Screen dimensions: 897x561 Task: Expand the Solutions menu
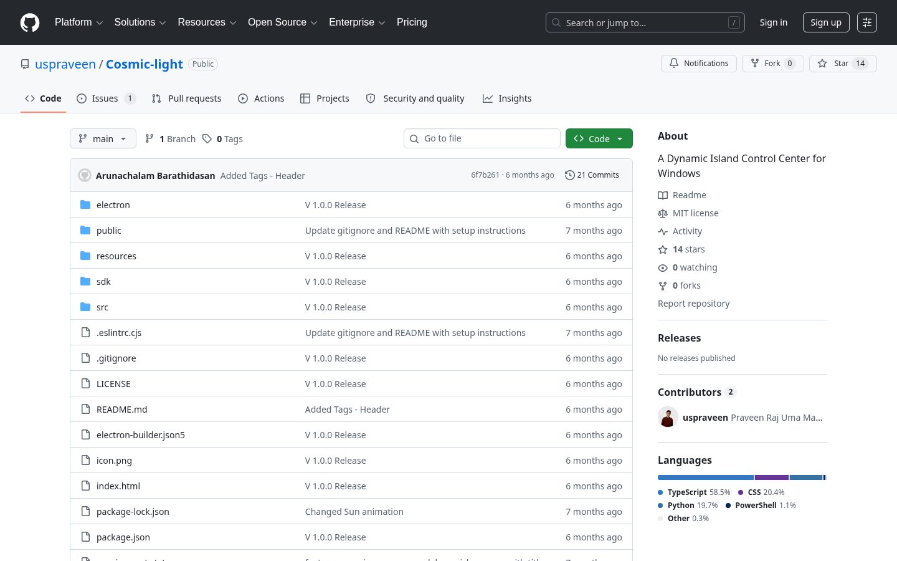point(140,22)
